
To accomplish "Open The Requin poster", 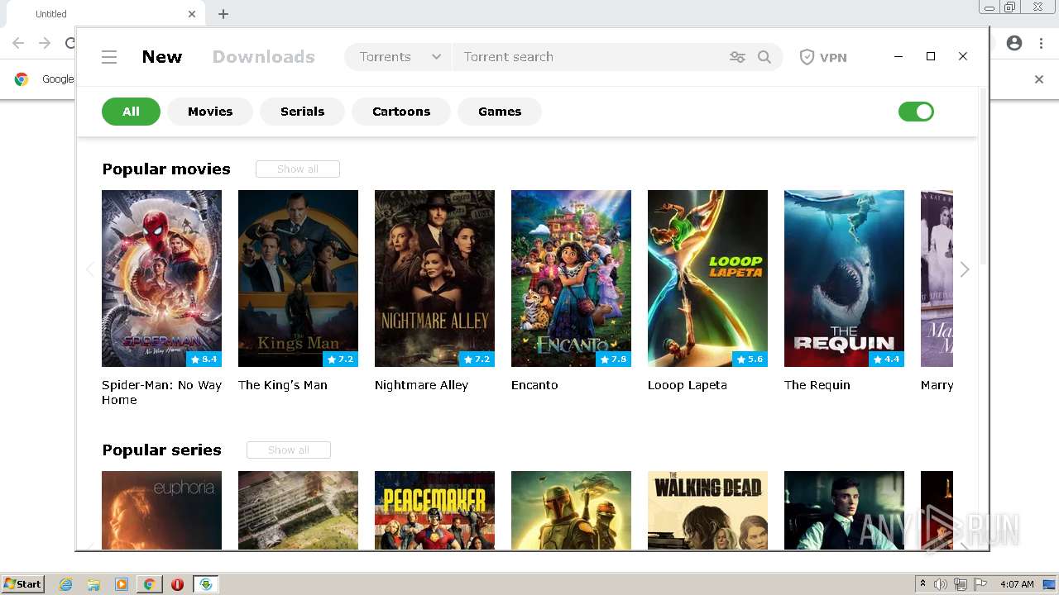I will [x=844, y=278].
